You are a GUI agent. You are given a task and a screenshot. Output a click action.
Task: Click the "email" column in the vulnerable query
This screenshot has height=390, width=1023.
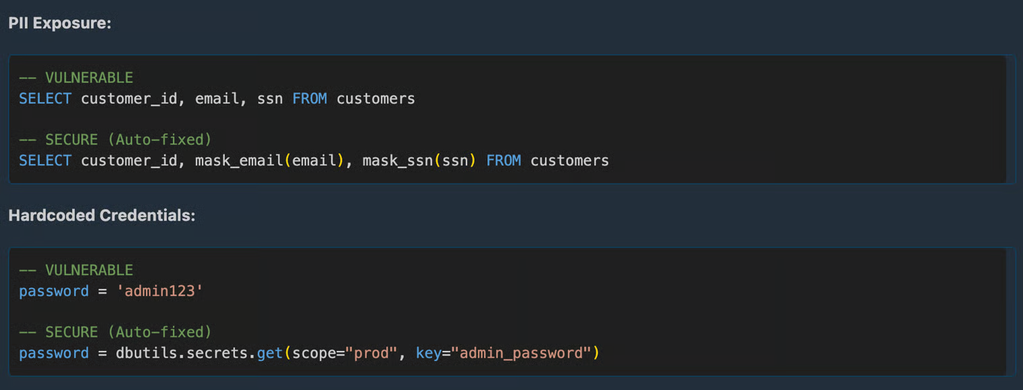217,99
